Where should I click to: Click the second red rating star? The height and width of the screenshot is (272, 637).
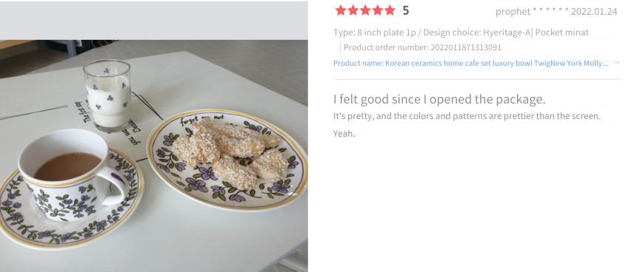tap(353, 10)
